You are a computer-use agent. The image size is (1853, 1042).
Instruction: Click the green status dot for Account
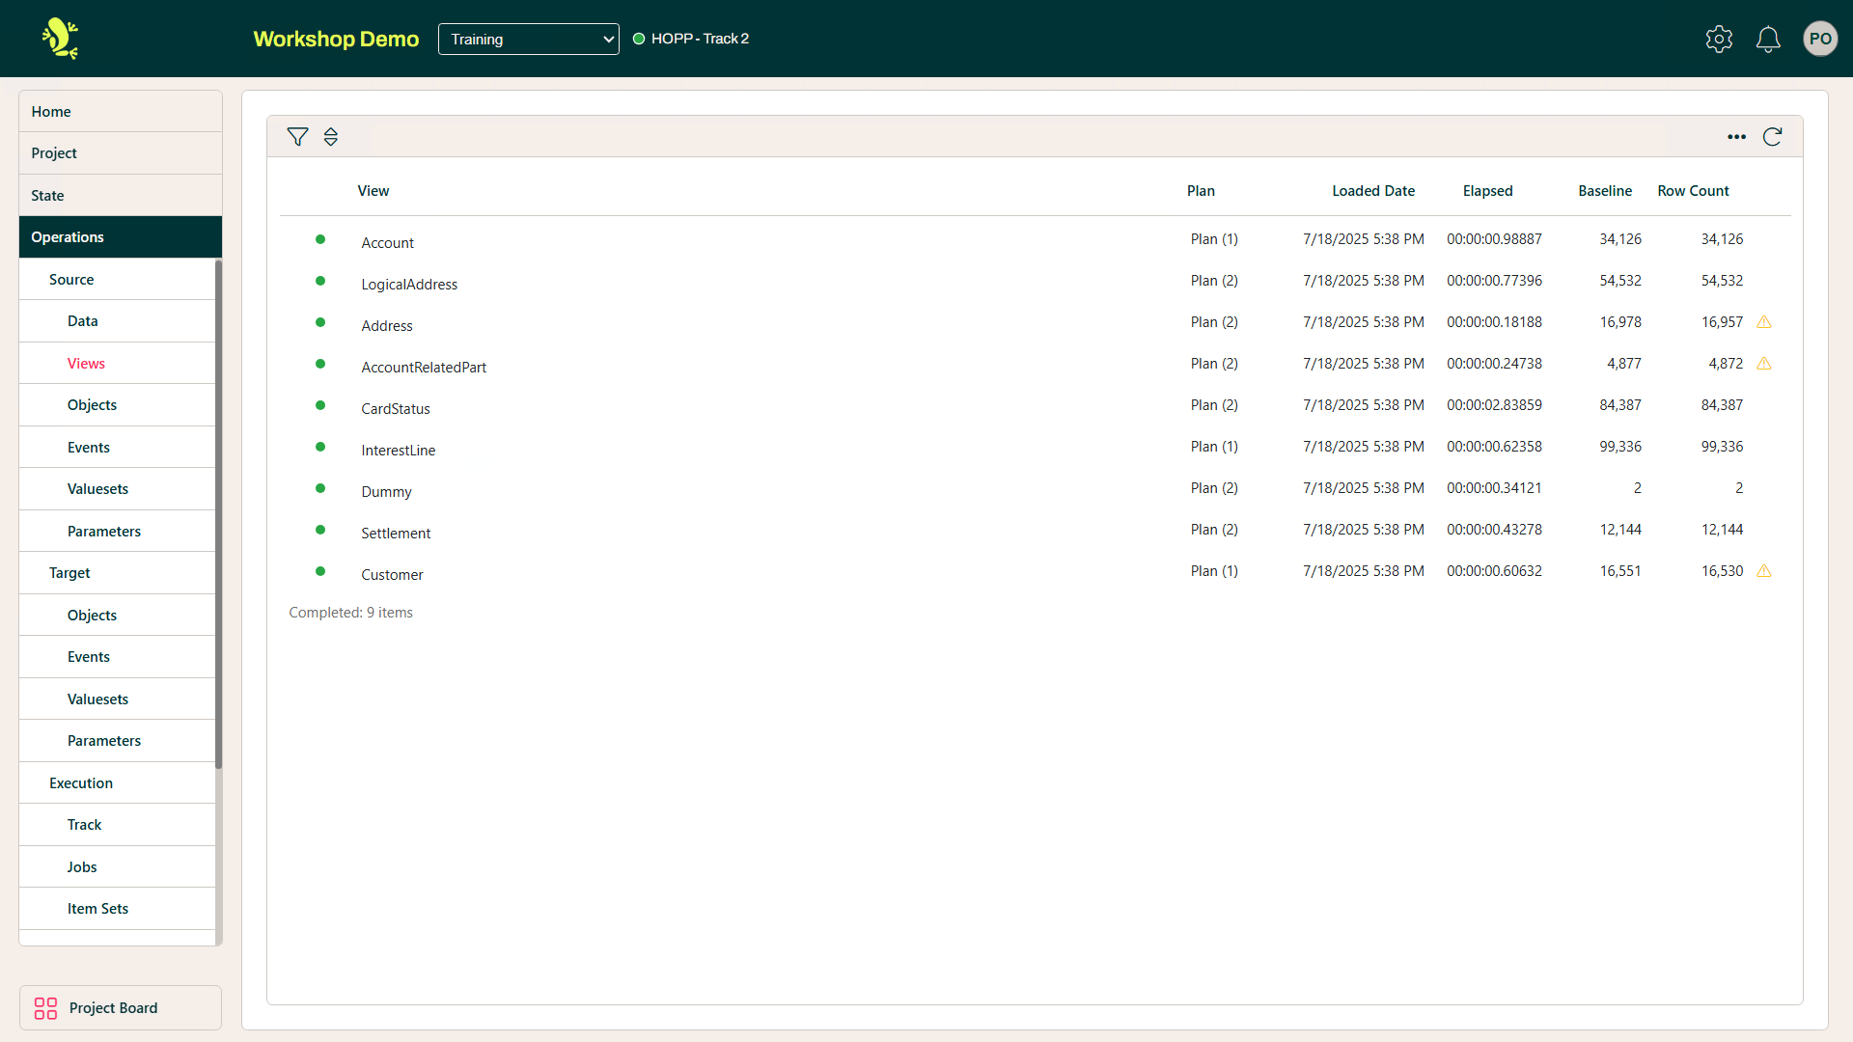point(320,239)
